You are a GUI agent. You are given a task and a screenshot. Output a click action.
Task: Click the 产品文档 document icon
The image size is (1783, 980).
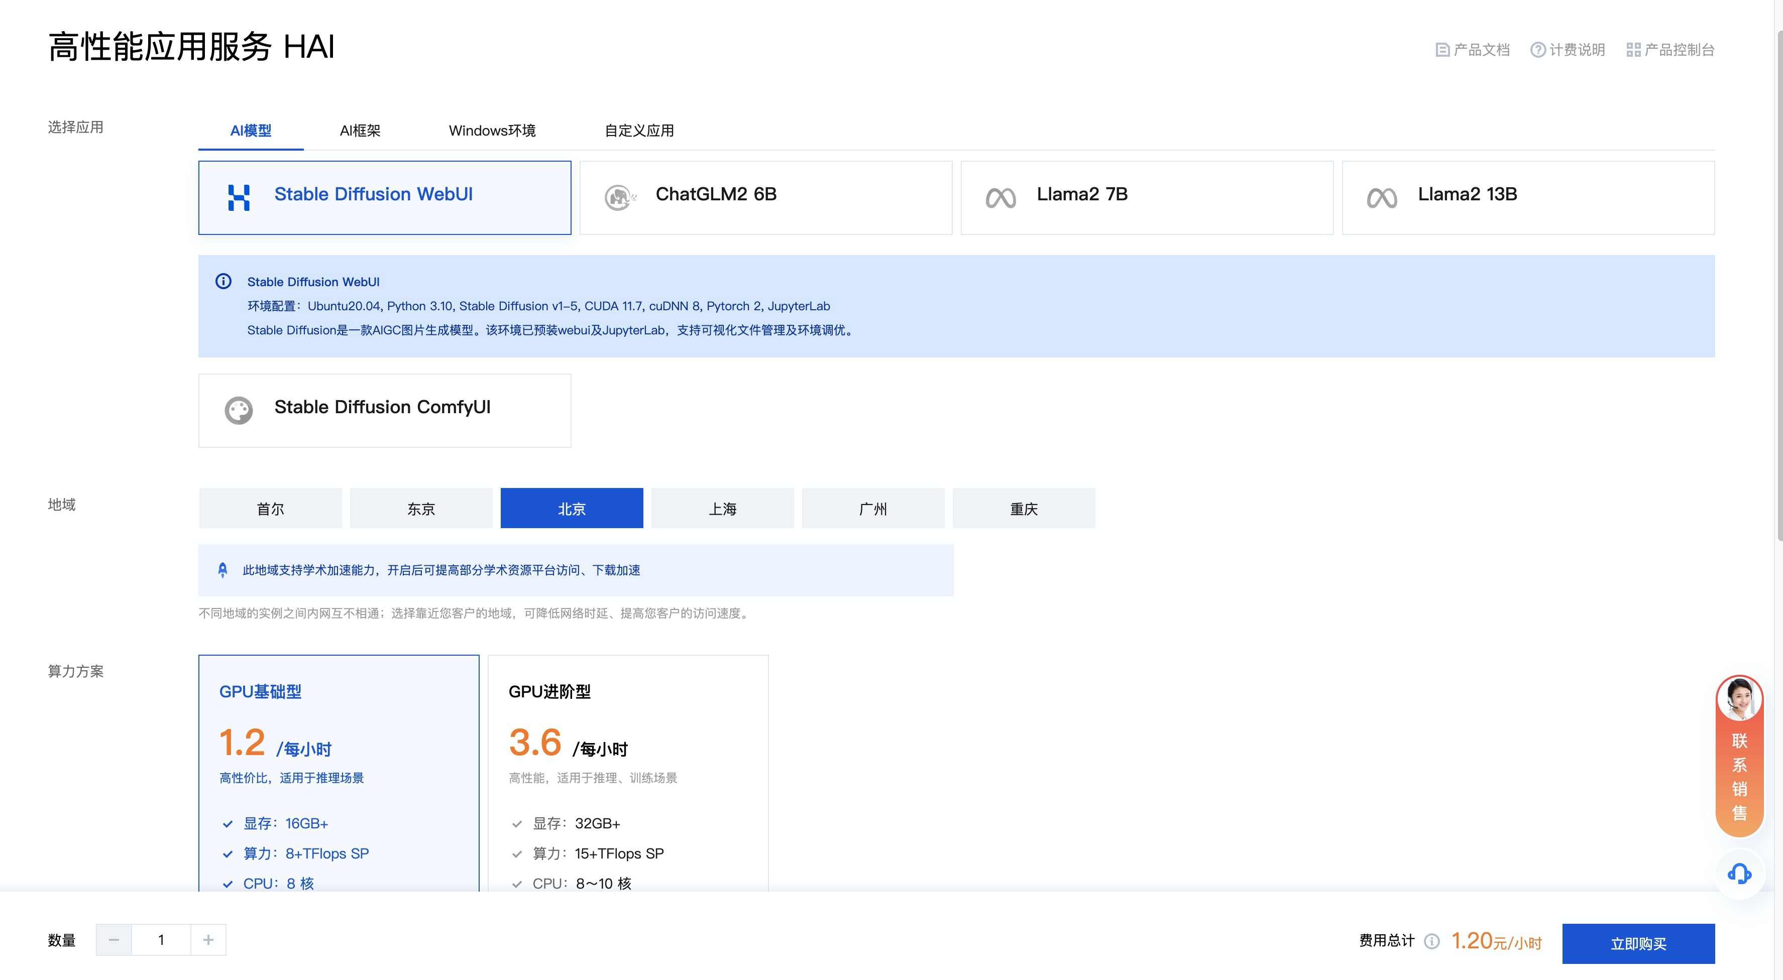(1442, 50)
